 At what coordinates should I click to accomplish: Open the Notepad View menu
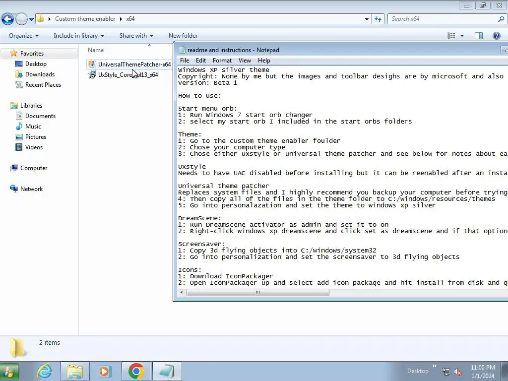point(245,61)
